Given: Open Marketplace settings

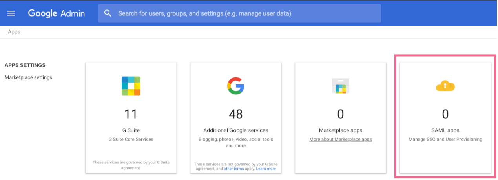Looking at the screenshot, I should (x=28, y=77).
